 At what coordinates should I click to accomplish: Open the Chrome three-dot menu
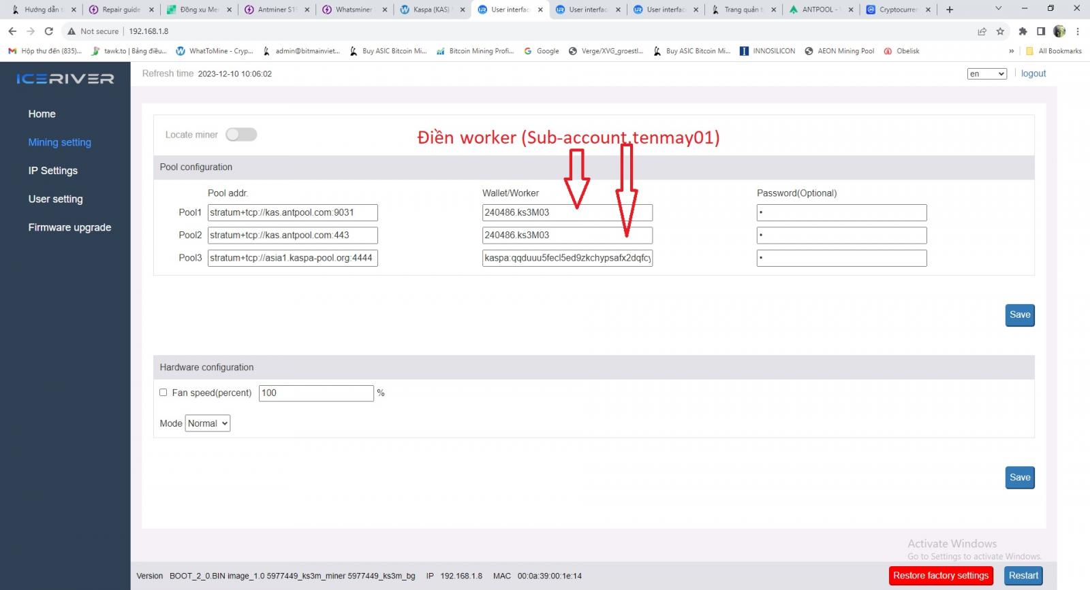(x=1078, y=31)
